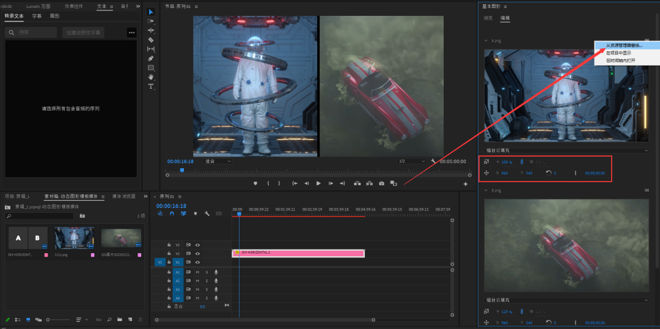
Task: Click the DIV HORIZONTAL 2 clip in timeline
Action: [298, 253]
